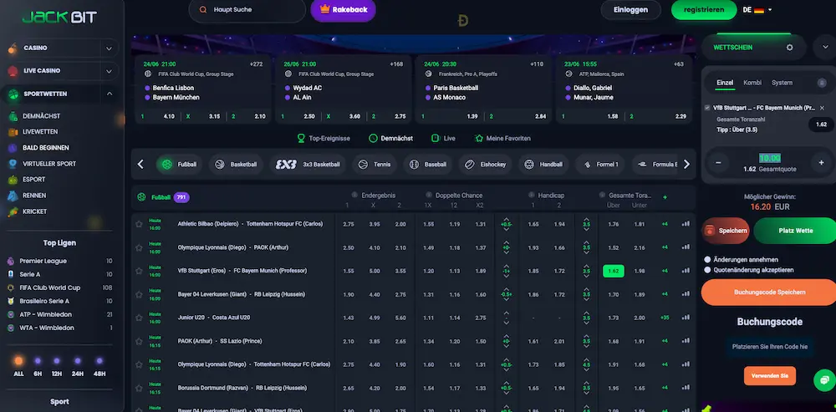Select the Handball sport chip
Image resolution: width=836 pixels, height=412 pixels.
[x=544, y=164]
